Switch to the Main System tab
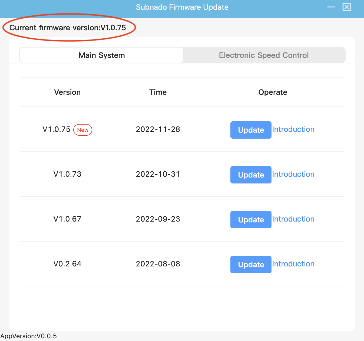 pos(102,55)
